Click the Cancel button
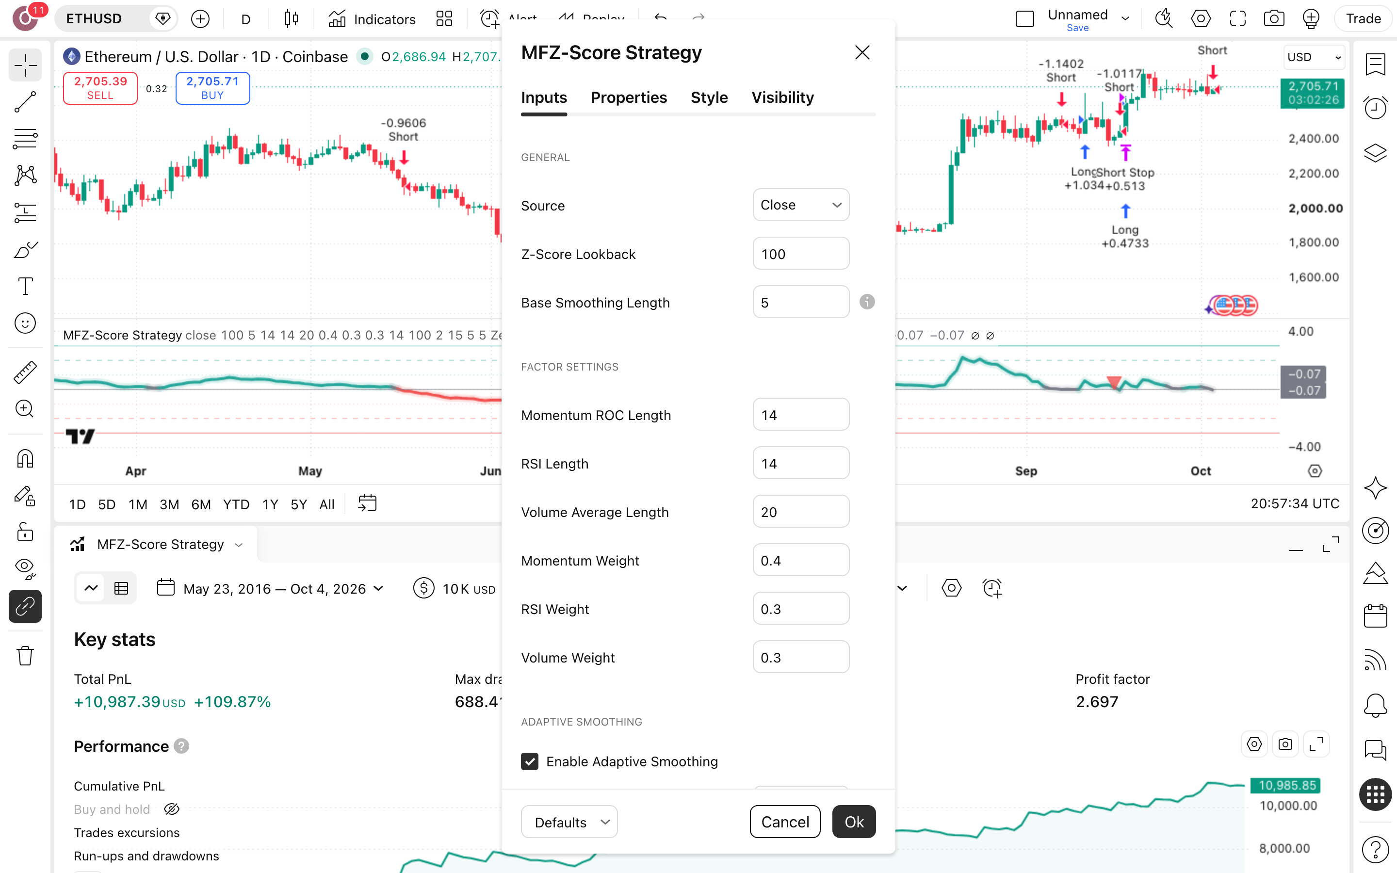 click(x=785, y=822)
